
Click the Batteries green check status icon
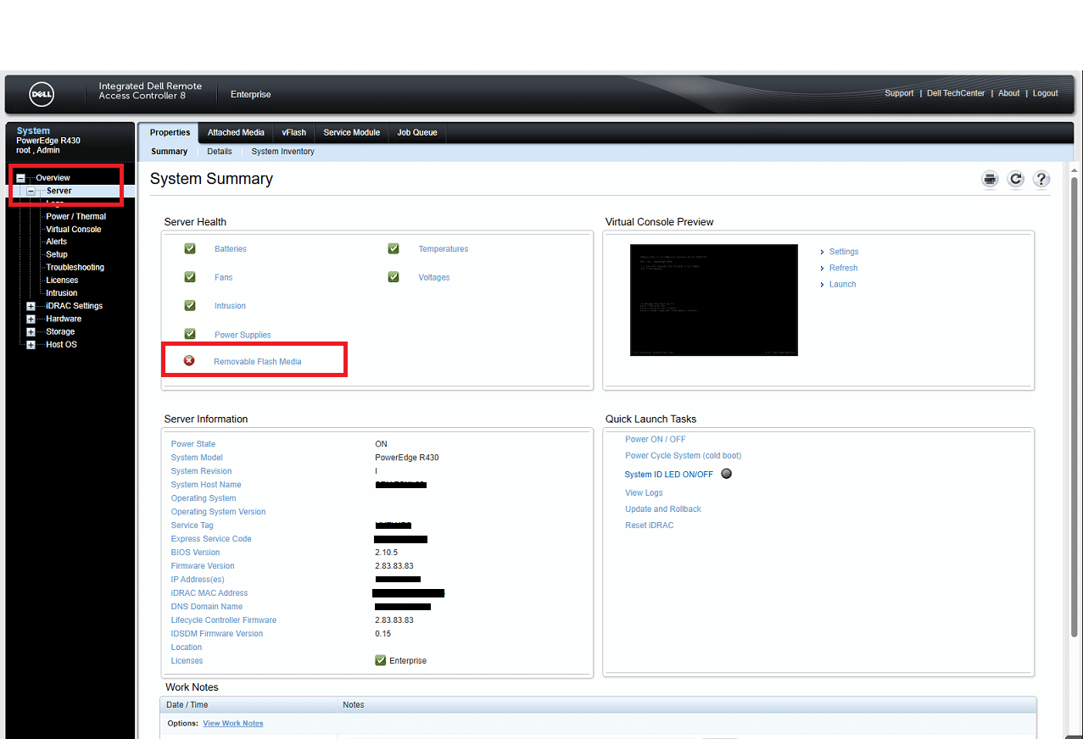[190, 248]
